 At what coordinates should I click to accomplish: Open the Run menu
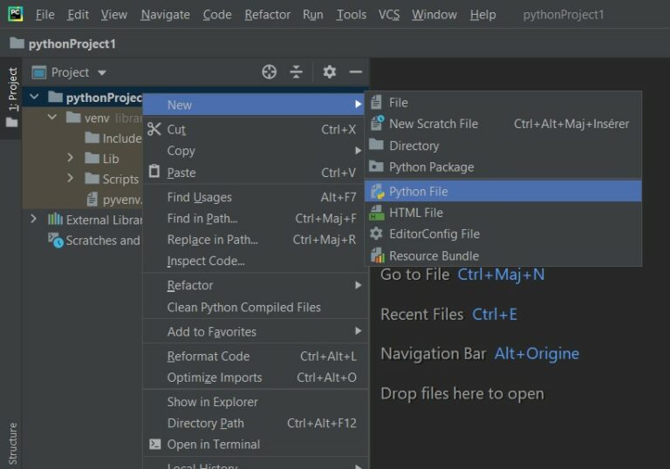[313, 15]
